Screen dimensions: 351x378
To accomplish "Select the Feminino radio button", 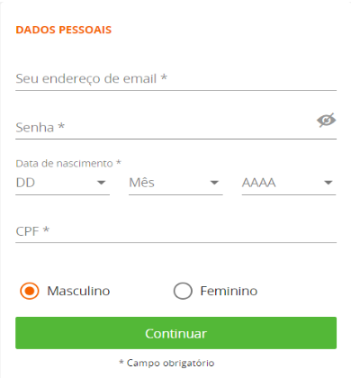I will point(183,291).
